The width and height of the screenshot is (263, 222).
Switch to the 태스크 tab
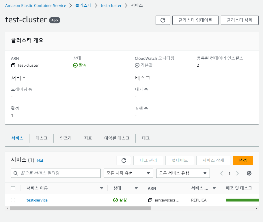coord(42,138)
